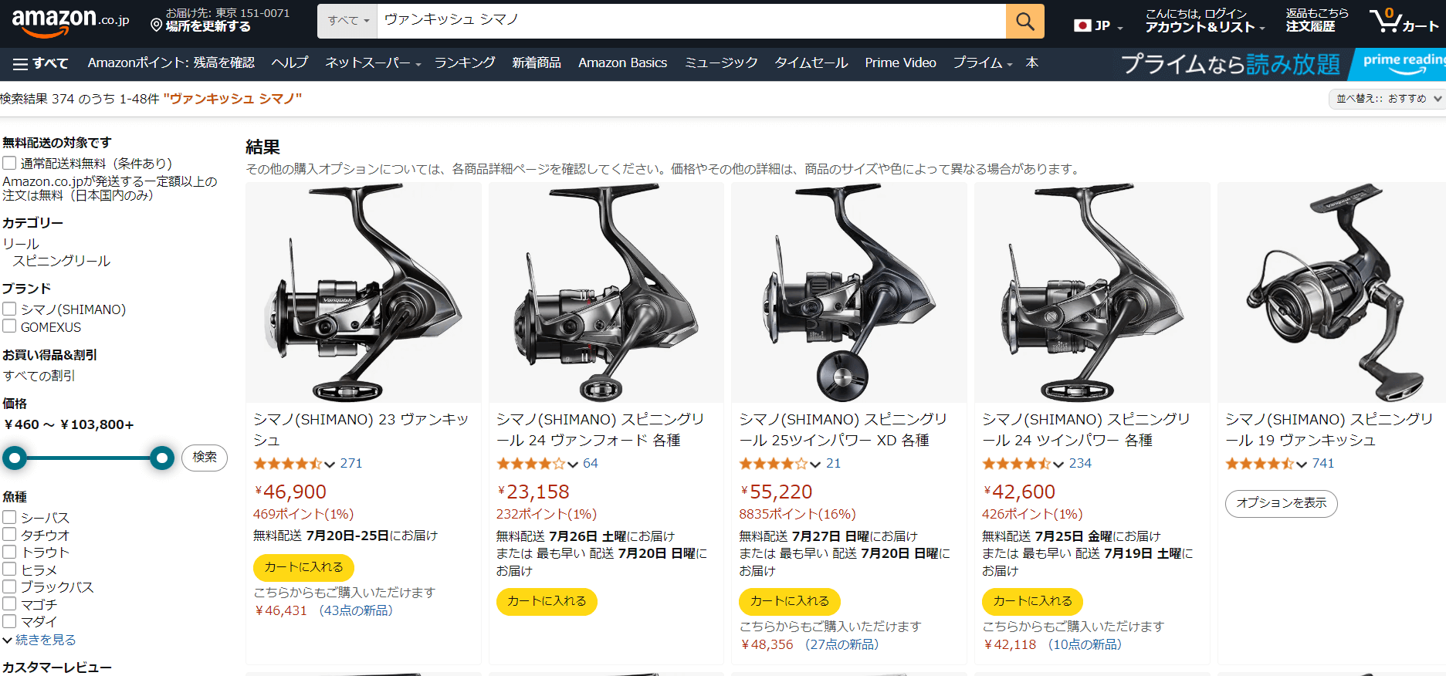
Task: Click the left price range slider handle
Action: [x=14, y=458]
